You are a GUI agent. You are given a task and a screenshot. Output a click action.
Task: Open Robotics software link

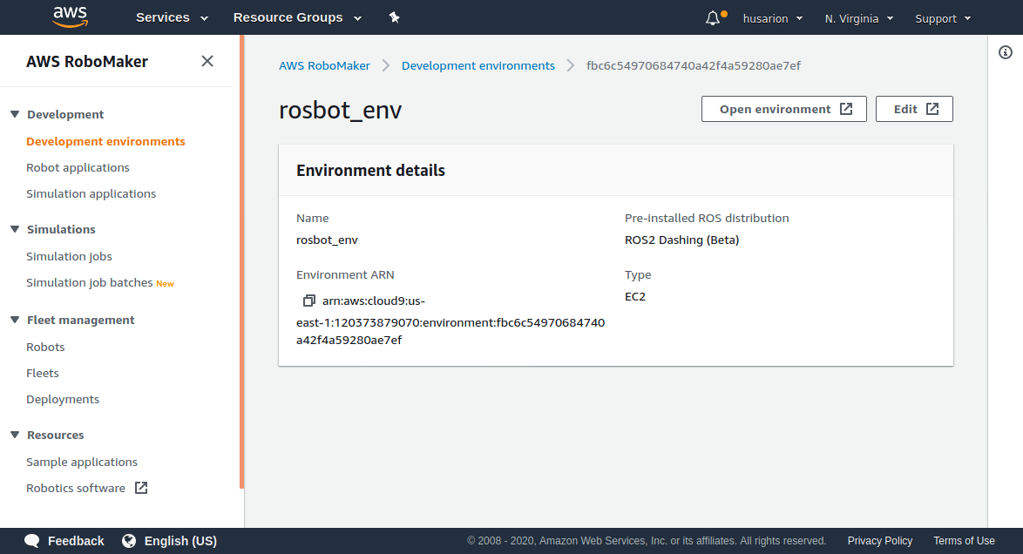click(x=76, y=488)
